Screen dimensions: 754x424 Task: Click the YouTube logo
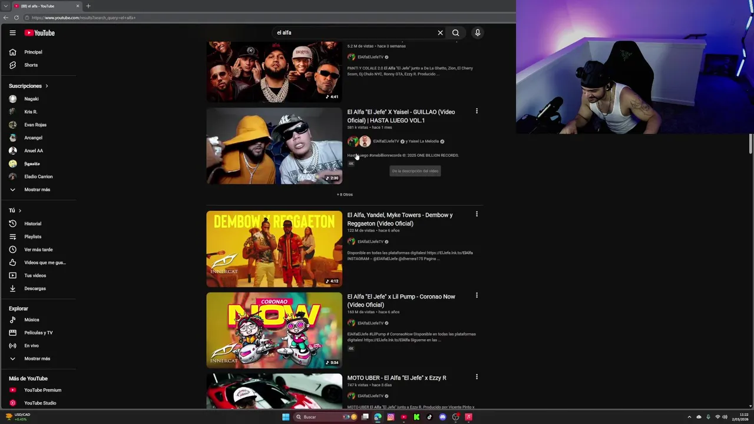coord(39,33)
